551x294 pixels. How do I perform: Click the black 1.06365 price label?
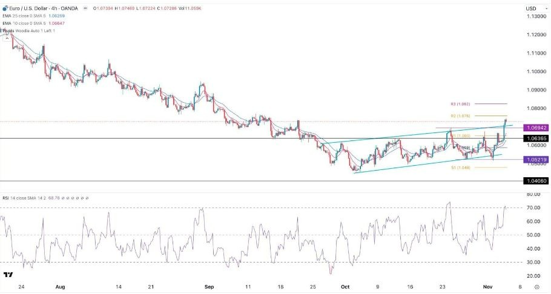535,139
